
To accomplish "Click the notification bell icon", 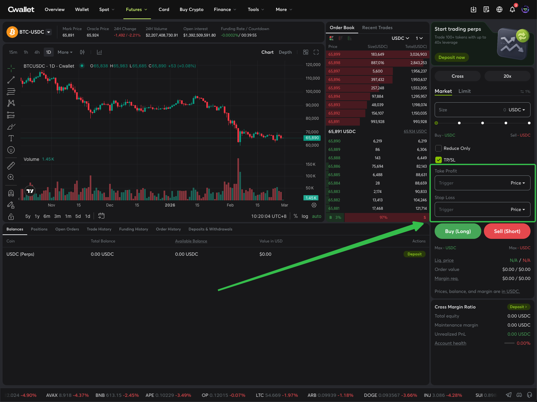I will [x=512, y=10].
